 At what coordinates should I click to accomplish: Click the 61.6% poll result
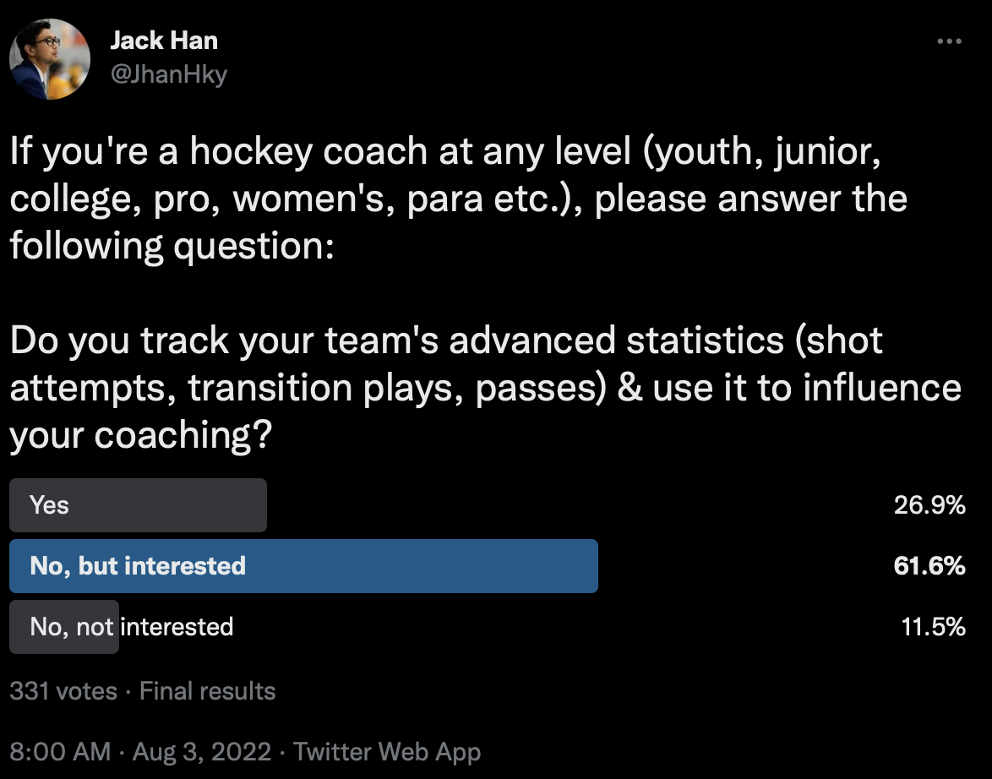(x=929, y=566)
